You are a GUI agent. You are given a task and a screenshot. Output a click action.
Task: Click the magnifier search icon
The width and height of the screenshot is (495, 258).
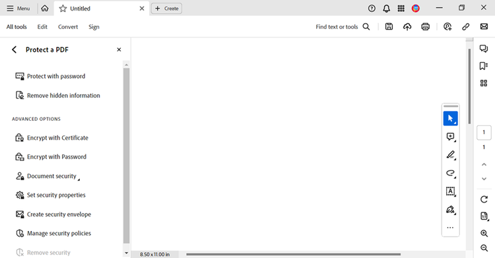click(366, 27)
